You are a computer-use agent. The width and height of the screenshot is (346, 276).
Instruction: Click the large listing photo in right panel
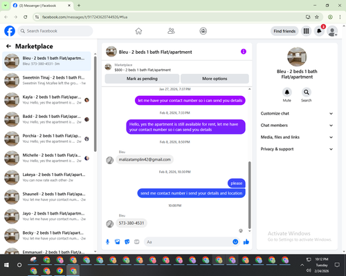(x=297, y=57)
